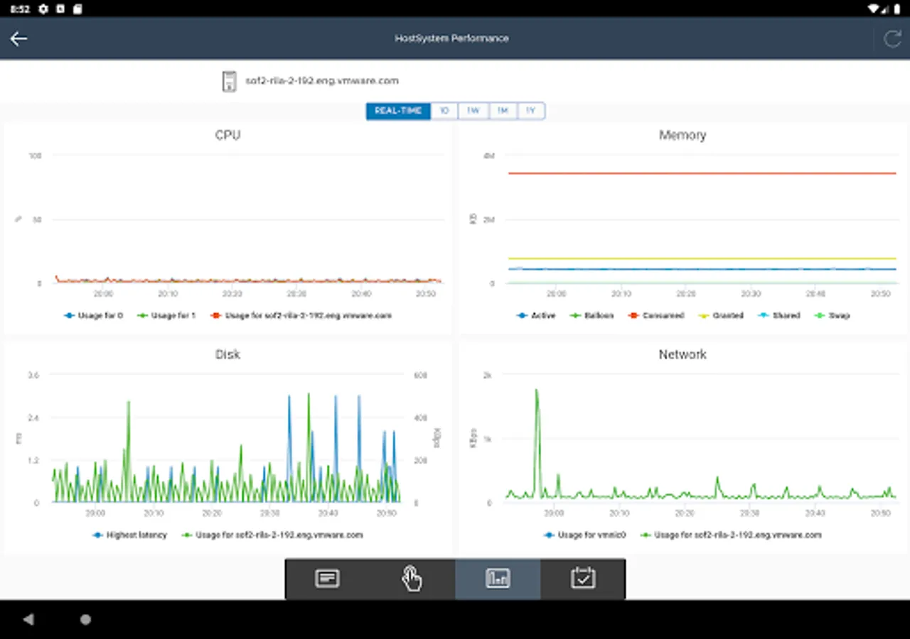This screenshot has height=639, width=910.
Task: Switch to the 1Y time range
Action: point(531,111)
